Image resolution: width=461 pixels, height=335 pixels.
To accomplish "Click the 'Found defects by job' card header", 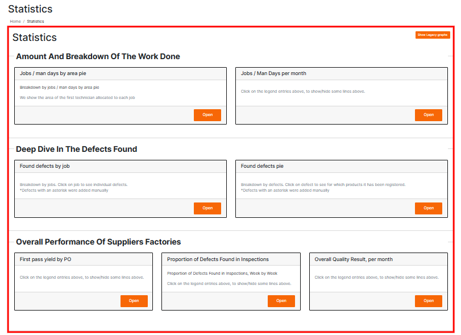I will [x=44, y=166].
